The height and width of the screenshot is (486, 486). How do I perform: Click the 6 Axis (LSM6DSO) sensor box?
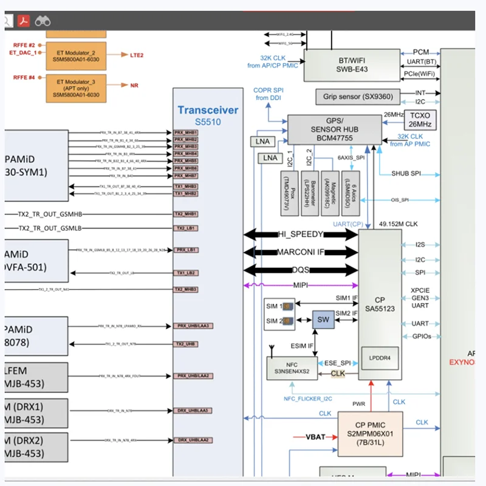(x=351, y=193)
